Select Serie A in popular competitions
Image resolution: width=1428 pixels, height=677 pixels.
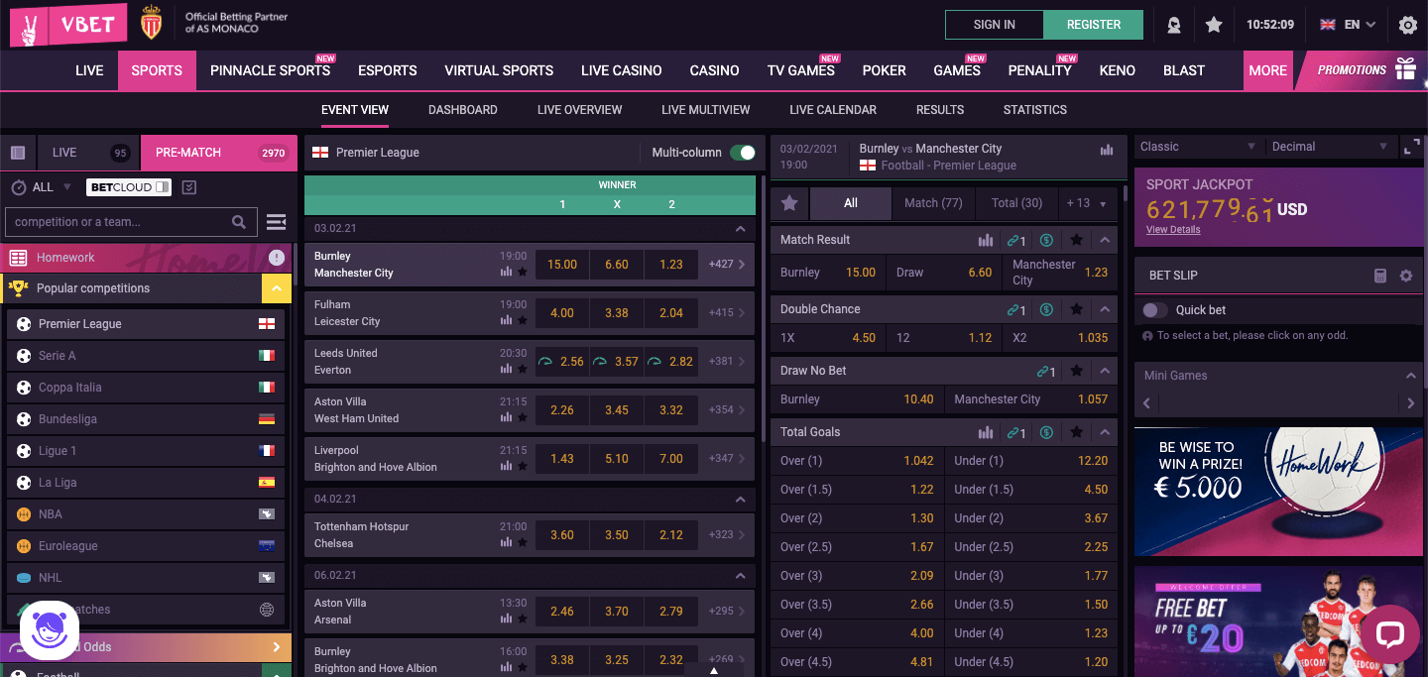click(x=146, y=356)
